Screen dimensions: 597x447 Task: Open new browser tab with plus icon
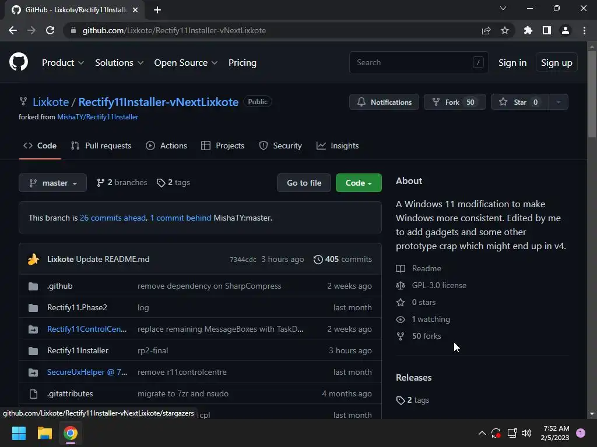click(157, 10)
